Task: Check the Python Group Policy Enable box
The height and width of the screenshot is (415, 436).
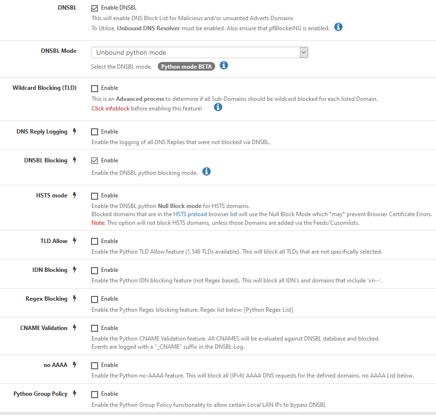Action: (94, 394)
